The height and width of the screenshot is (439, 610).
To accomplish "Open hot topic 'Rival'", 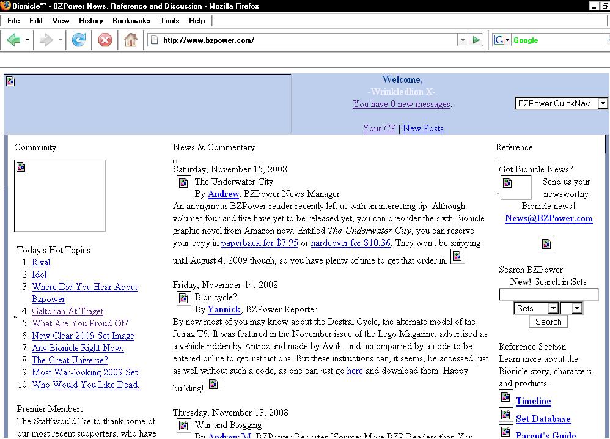I will point(41,262).
